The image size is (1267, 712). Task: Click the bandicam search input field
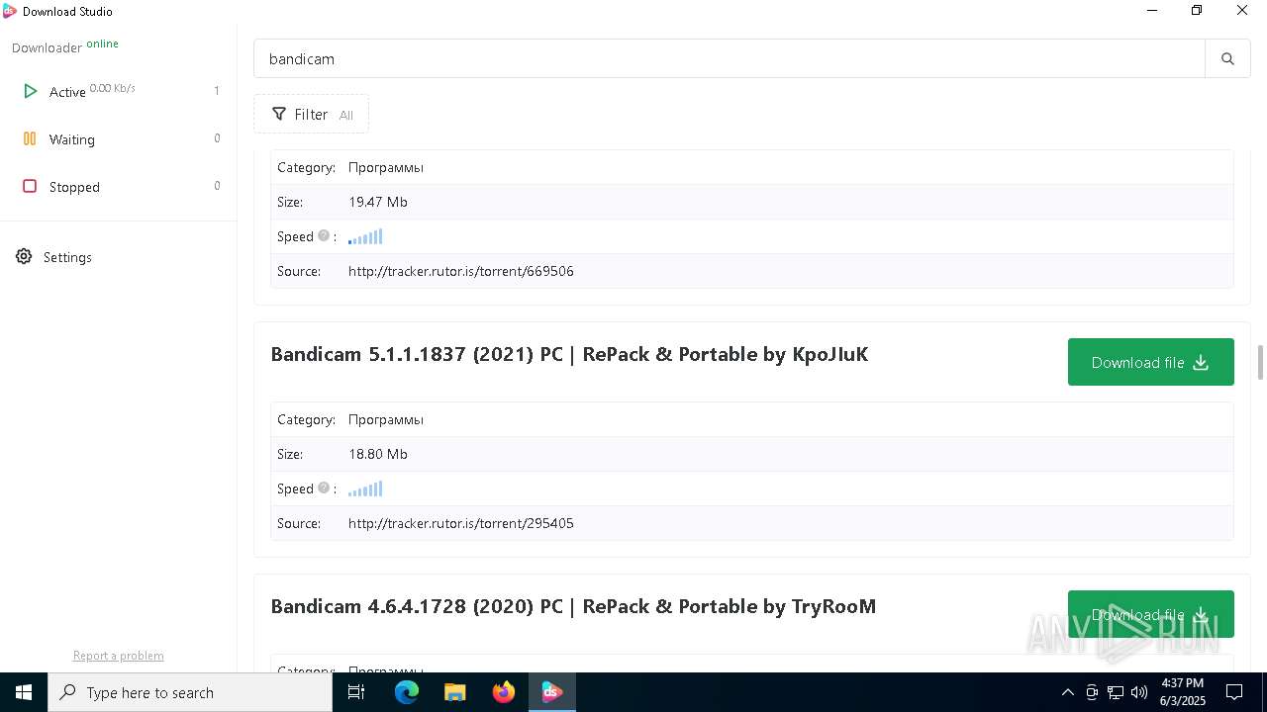tap(730, 59)
